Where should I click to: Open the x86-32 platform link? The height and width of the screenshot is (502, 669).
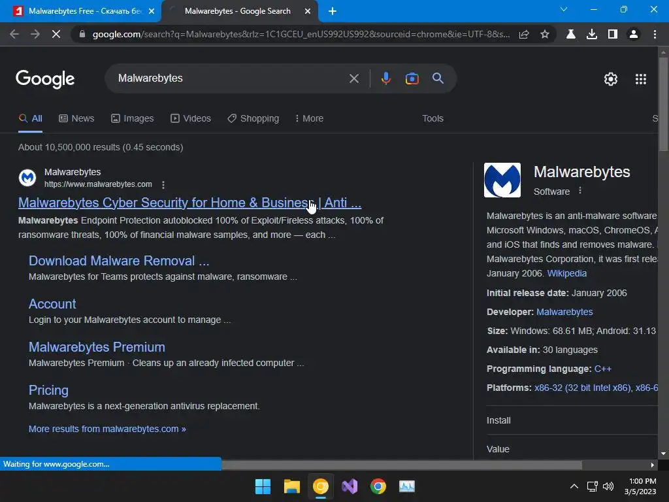(x=582, y=388)
